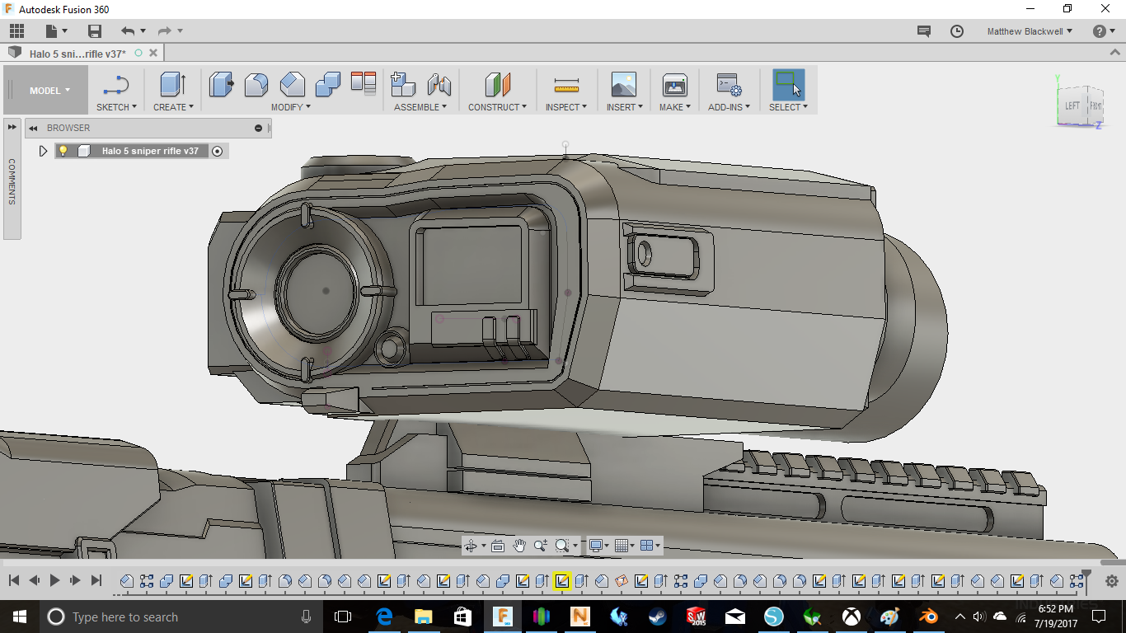Click the Orbit tool in navigation bar
Viewport: 1126px width, 633px height.
point(471,546)
